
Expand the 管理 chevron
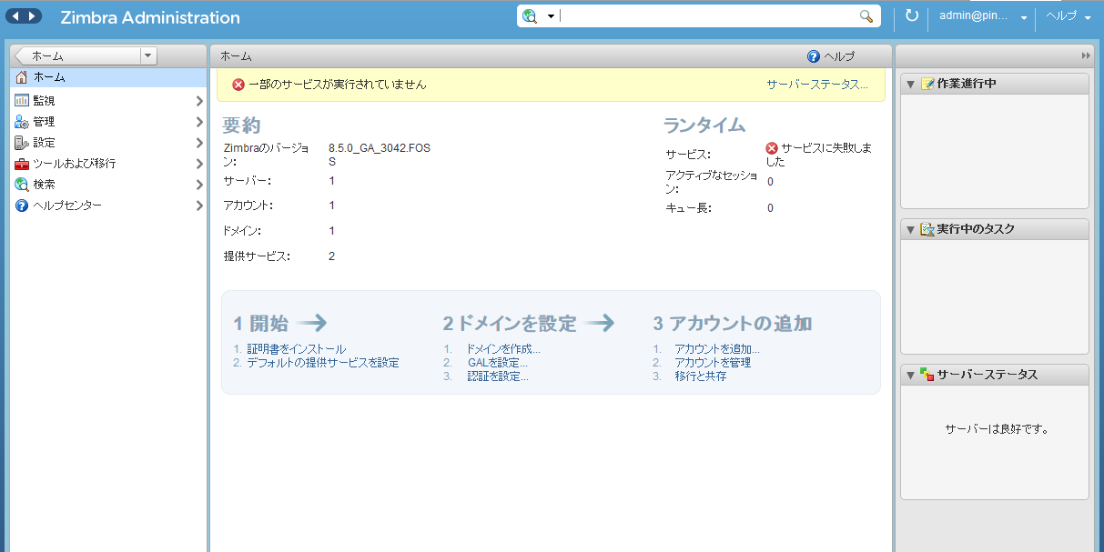coord(199,122)
